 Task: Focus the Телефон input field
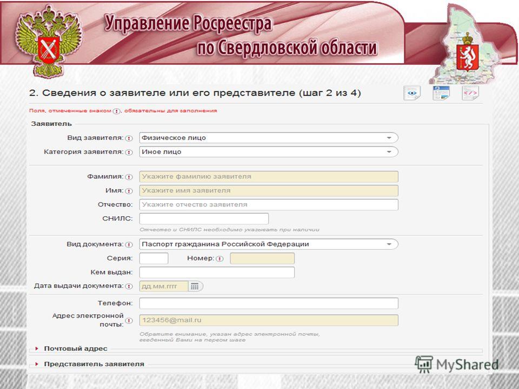click(x=269, y=303)
